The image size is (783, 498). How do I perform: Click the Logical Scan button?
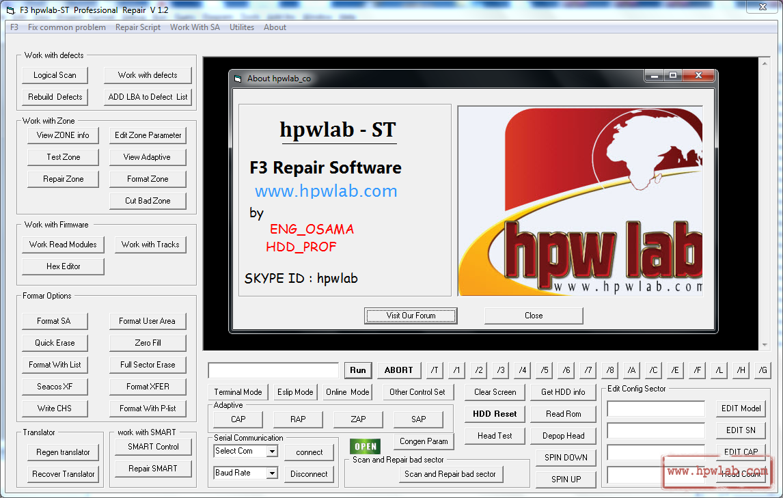[x=55, y=75]
